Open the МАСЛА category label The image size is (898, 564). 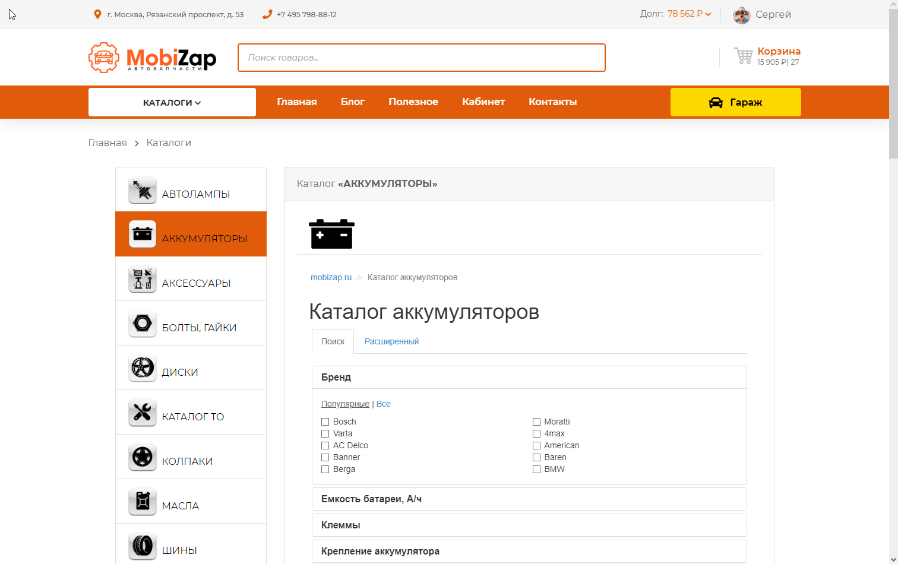[181, 506]
